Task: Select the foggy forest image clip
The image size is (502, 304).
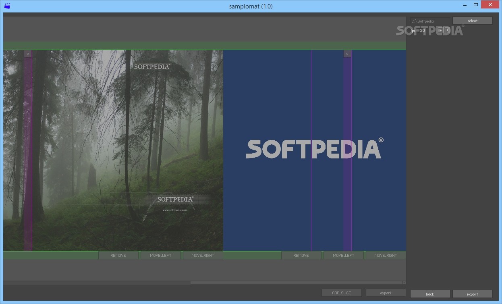Action: click(x=113, y=150)
